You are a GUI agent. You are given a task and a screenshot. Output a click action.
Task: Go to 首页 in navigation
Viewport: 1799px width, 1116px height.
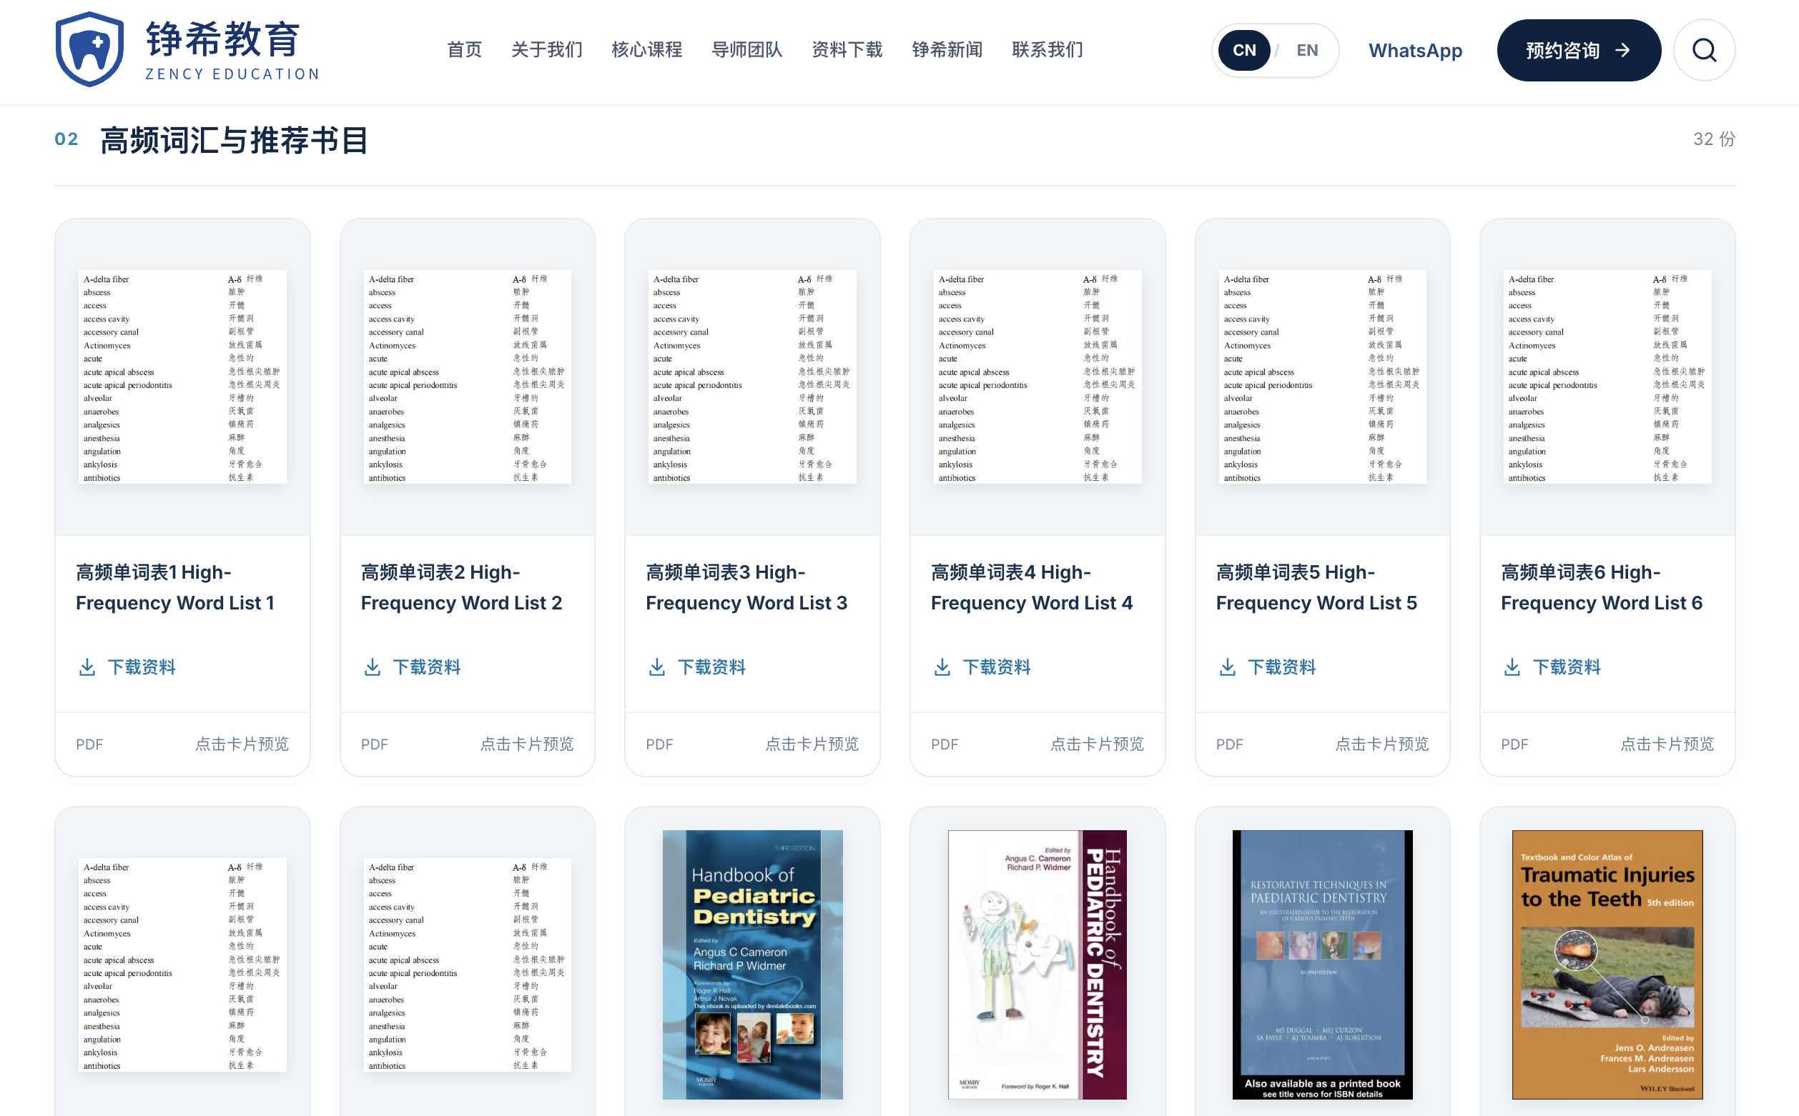click(465, 50)
